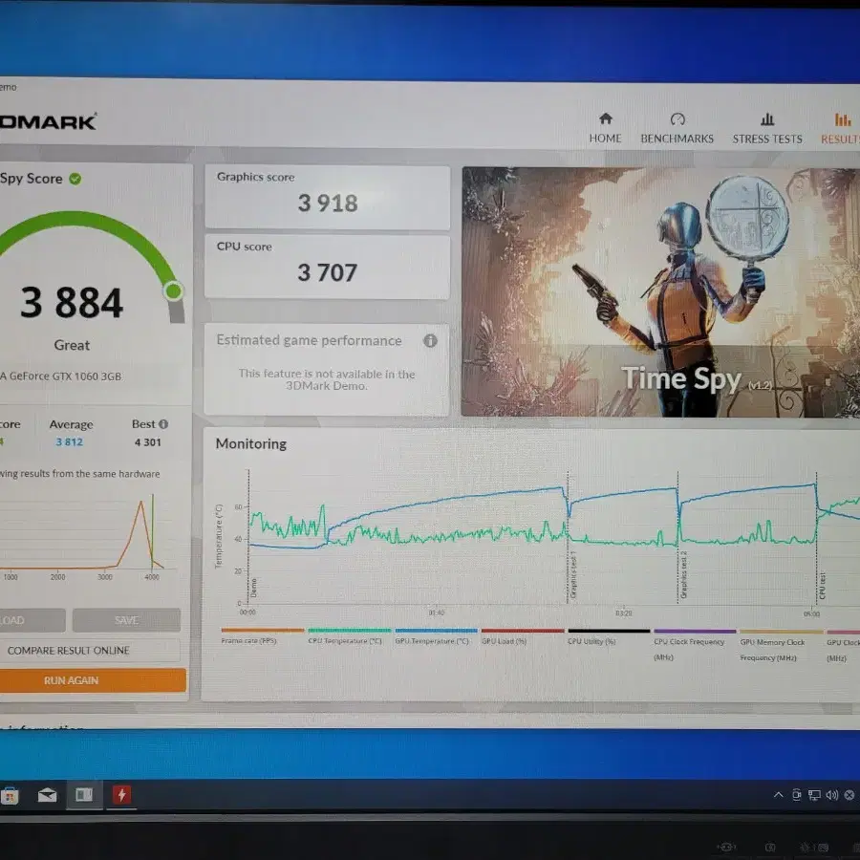Toggle the CPU Utility (%) legend item
Image resolution: width=860 pixels, height=860 pixels.
[x=609, y=636]
